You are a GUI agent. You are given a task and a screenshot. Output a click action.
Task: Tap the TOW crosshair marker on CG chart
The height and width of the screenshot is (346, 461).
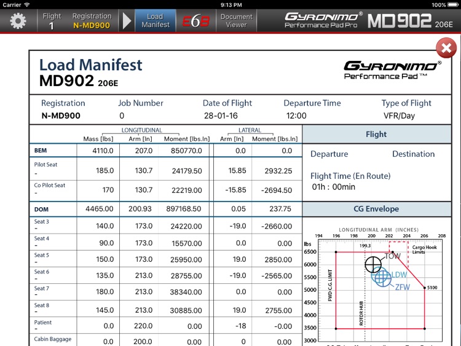pyautogui.click(x=373, y=264)
